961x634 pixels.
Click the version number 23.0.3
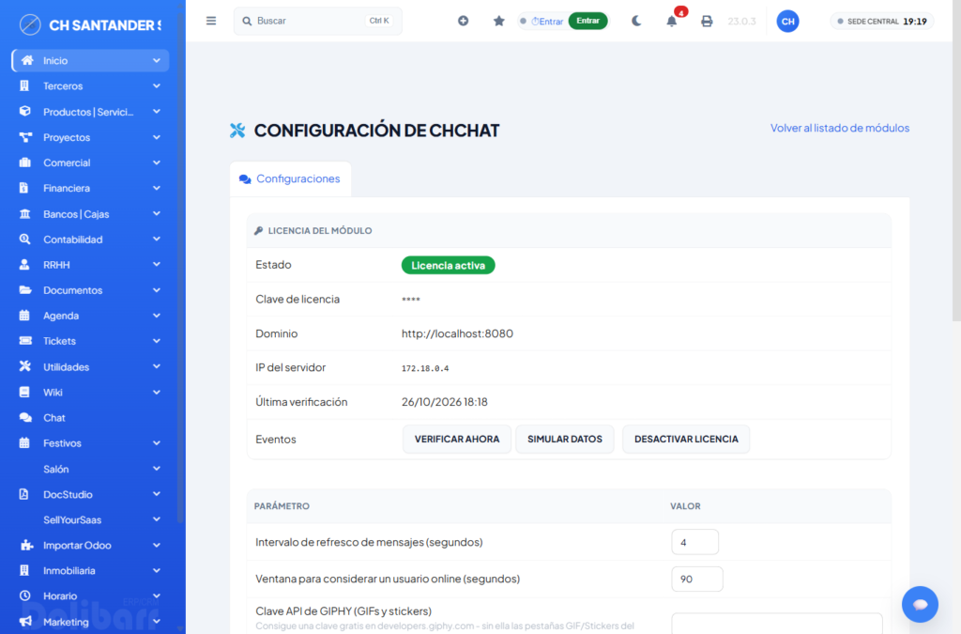pos(741,22)
